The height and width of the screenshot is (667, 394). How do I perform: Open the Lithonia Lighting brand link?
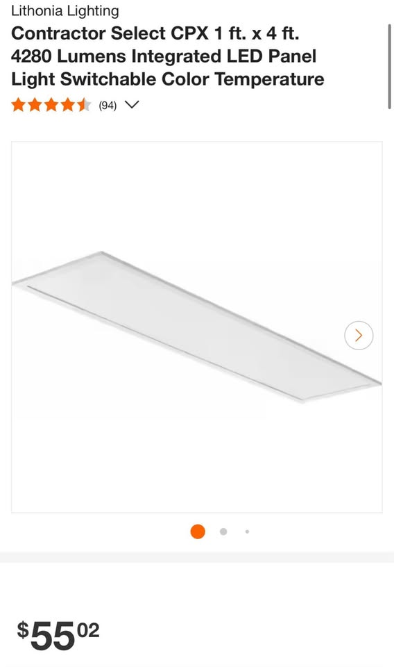click(65, 11)
